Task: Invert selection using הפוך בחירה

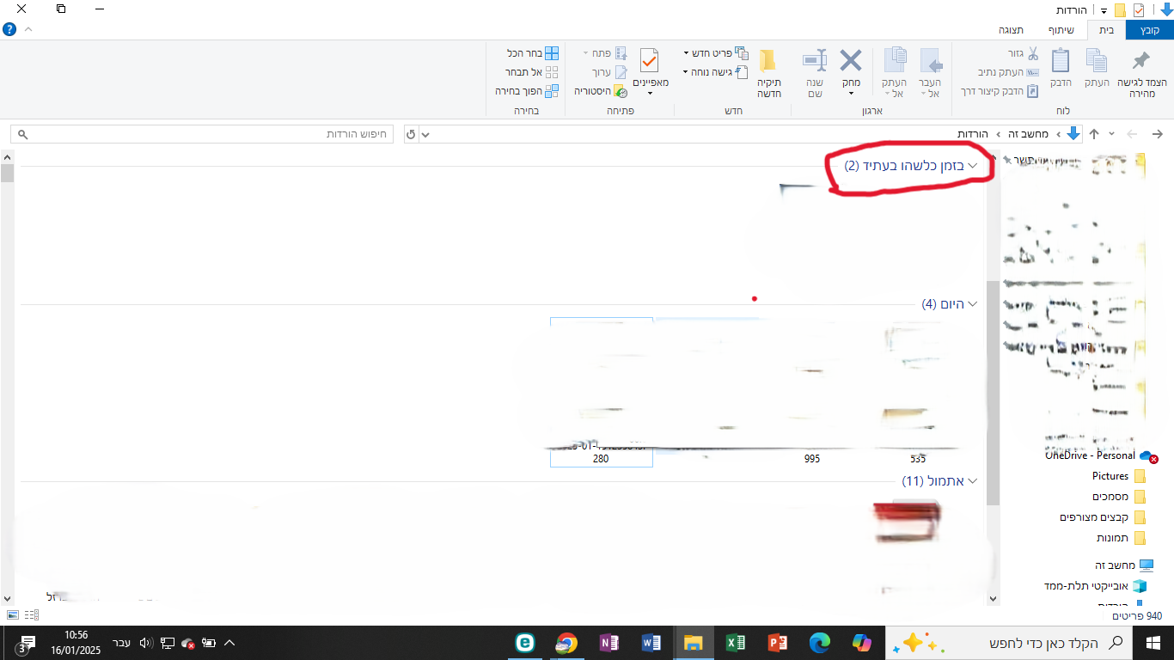Action: click(x=527, y=90)
